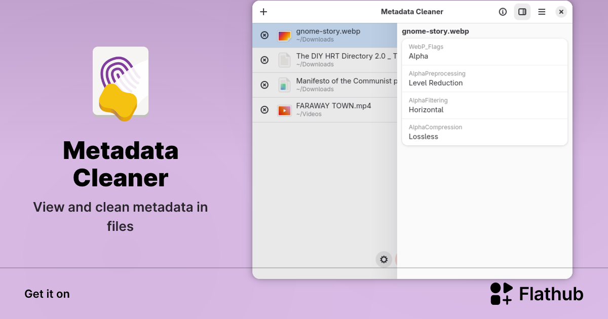Open the hamburger main menu
This screenshot has height=319, width=608.
tap(542, 12)
